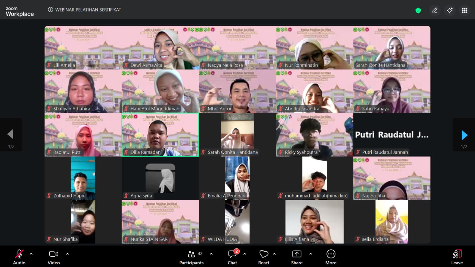Open the green encryption shield icon
The width and height of the screenshot is (475, 267).
click(418, 10)
